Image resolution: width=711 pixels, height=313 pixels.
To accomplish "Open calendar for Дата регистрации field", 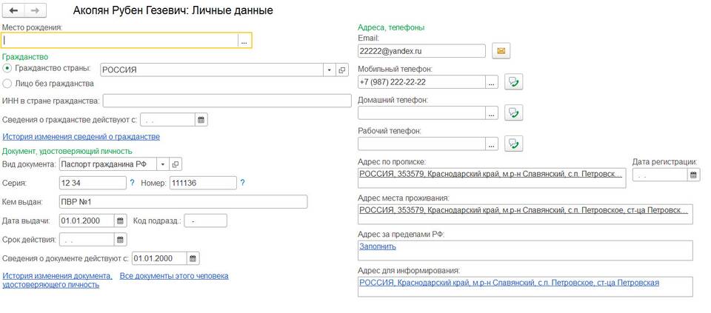I will click(x=693, y=175).
